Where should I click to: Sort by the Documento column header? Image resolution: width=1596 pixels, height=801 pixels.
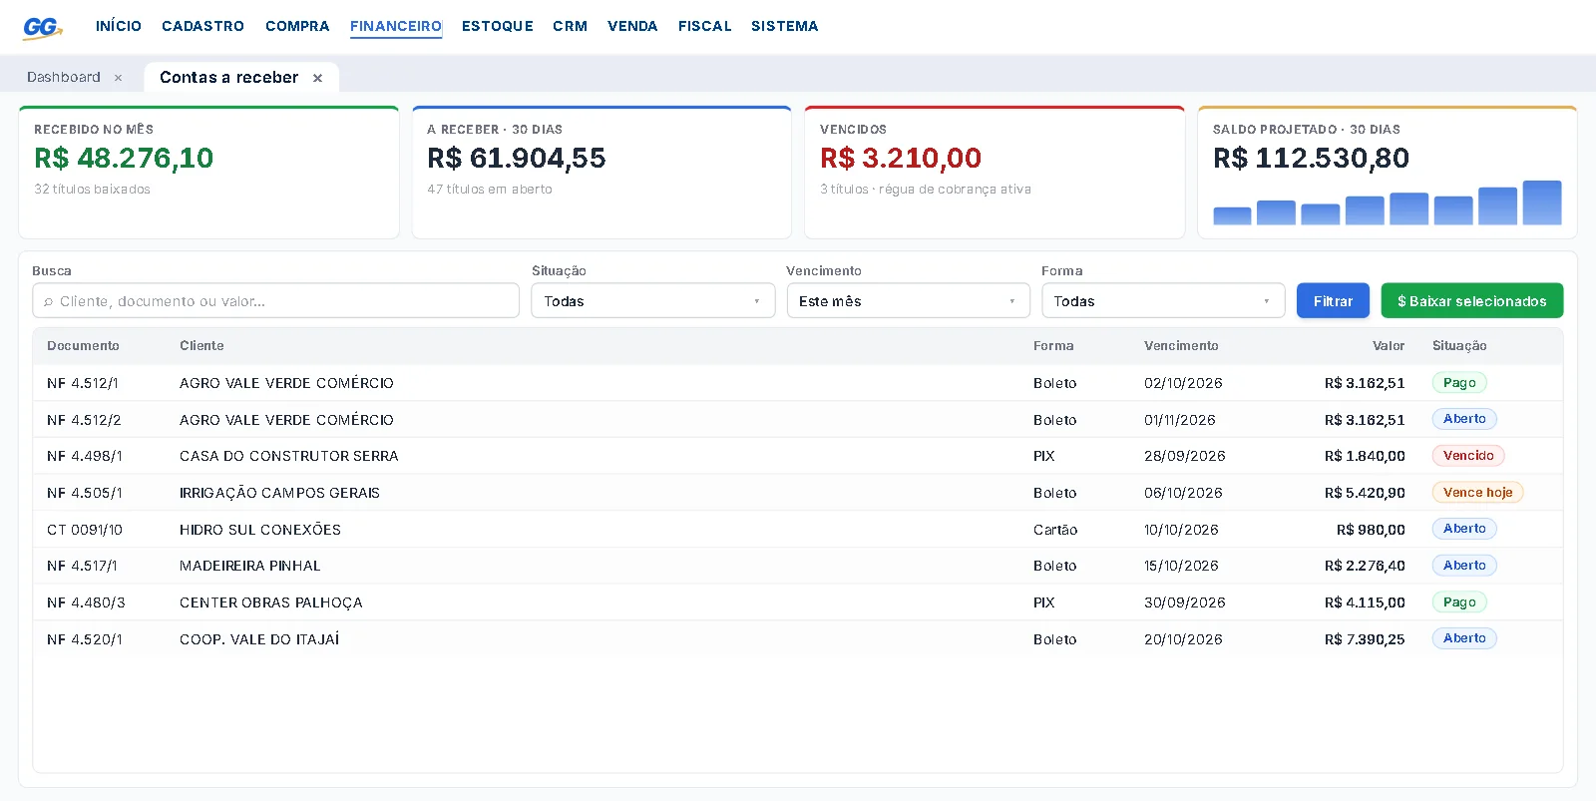coord(83,346)
